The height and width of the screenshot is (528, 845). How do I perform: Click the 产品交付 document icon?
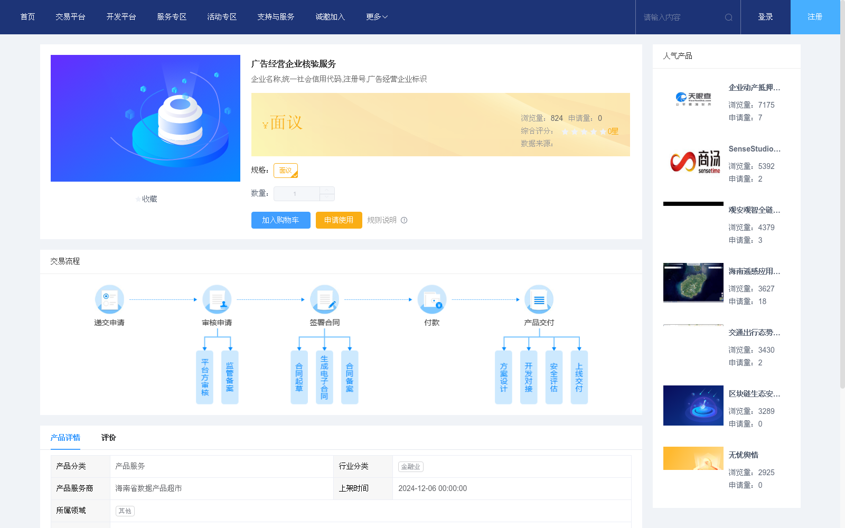click(539, 299)
